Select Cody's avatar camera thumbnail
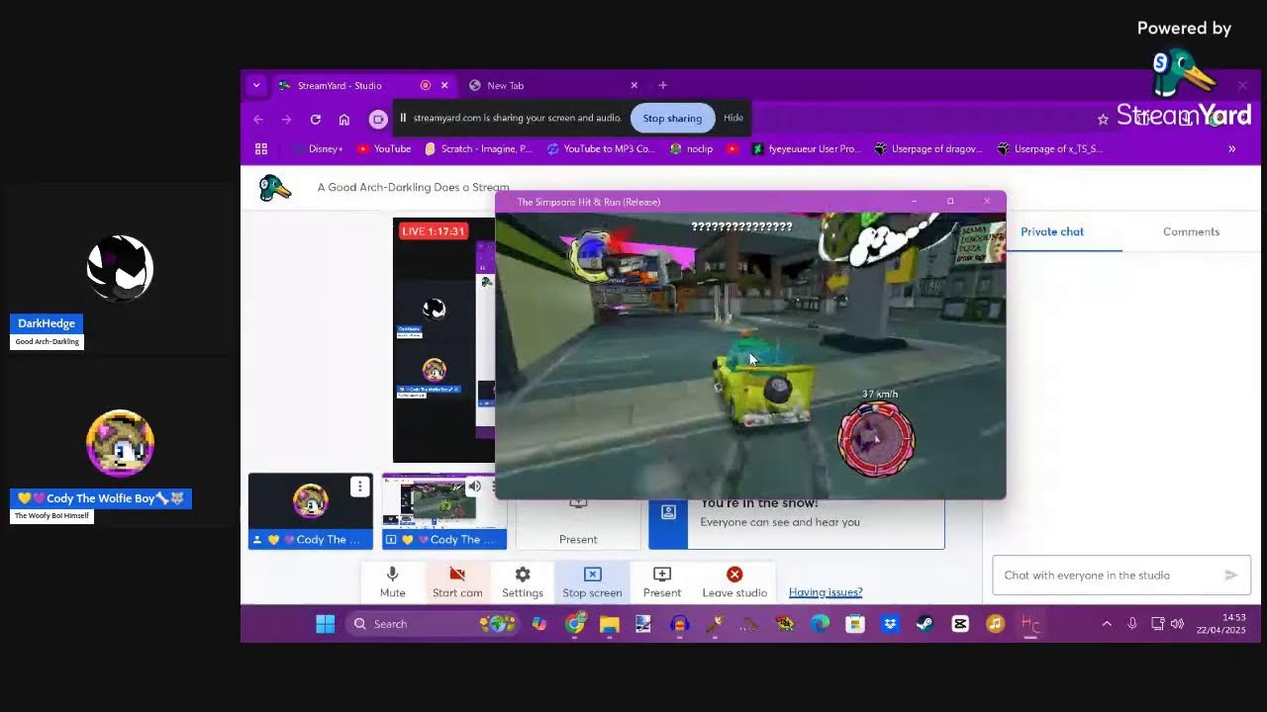Image resolution: width=1267 pixels, height=712 pixels. (x=311, y=511)
